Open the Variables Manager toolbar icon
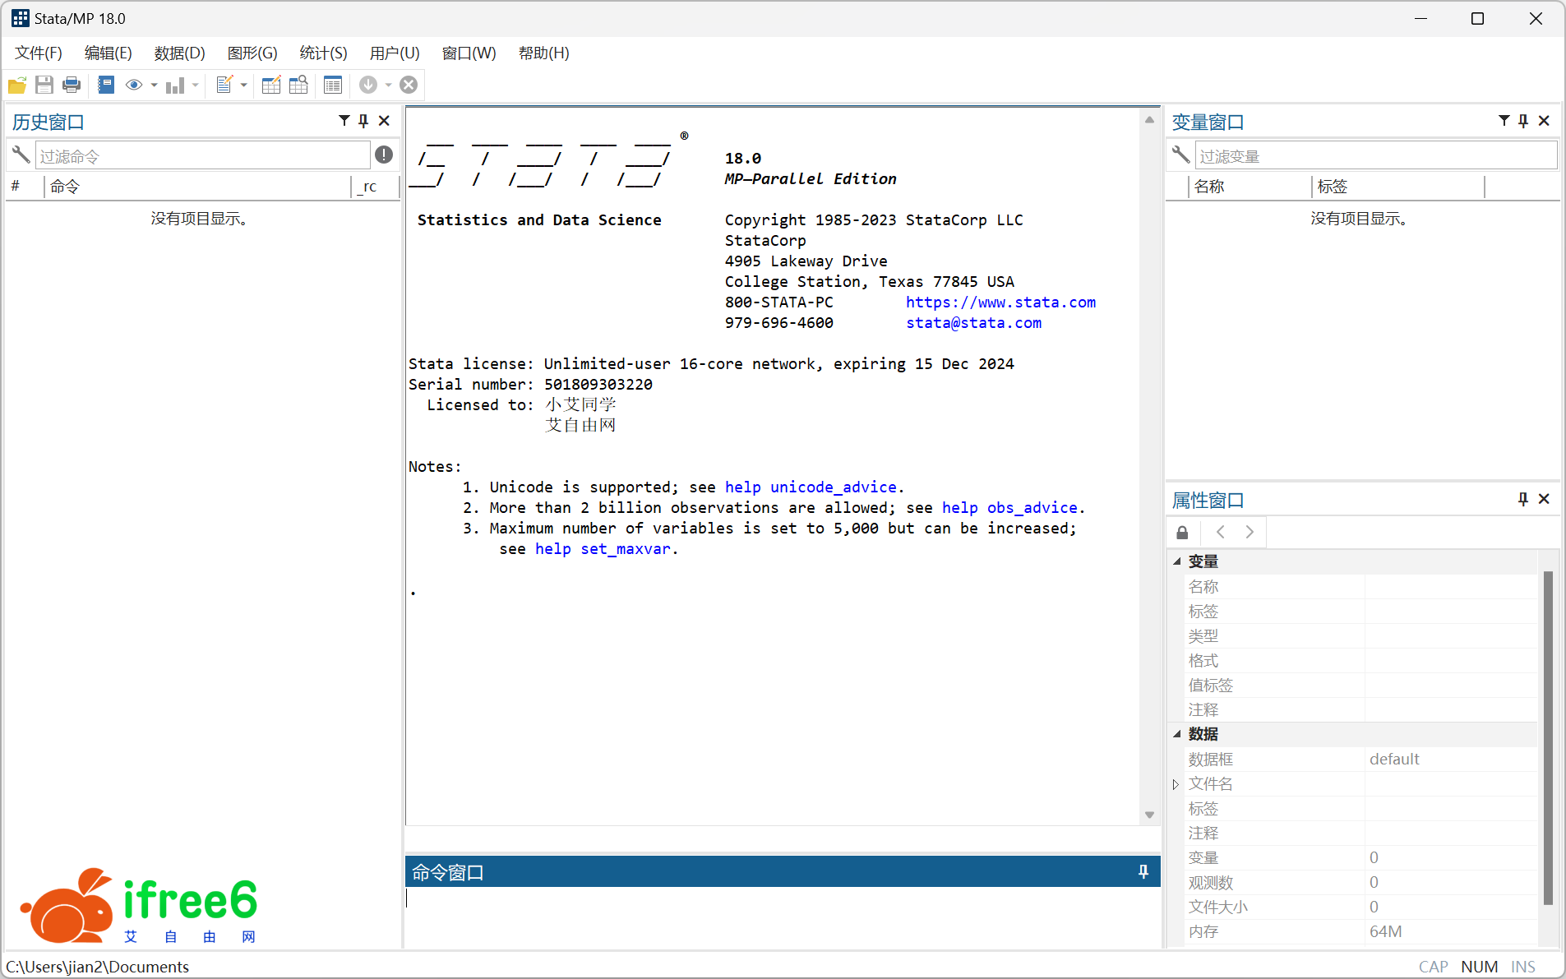This screenshot has height=979, width=1566. click(333, 85)
